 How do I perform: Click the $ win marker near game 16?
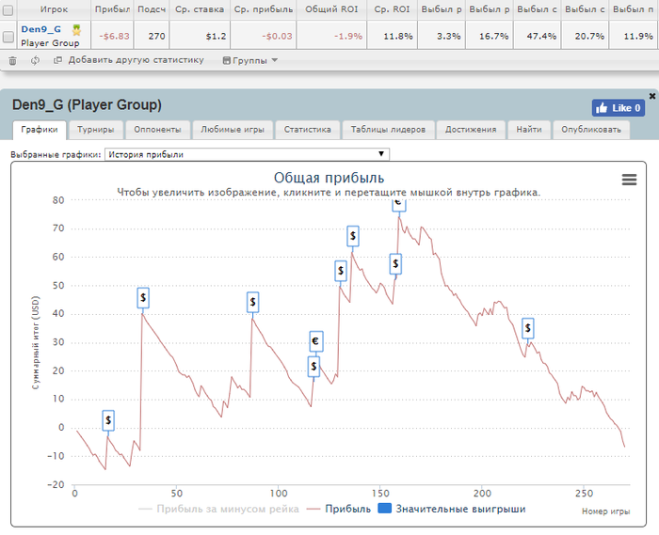[108, 420]
